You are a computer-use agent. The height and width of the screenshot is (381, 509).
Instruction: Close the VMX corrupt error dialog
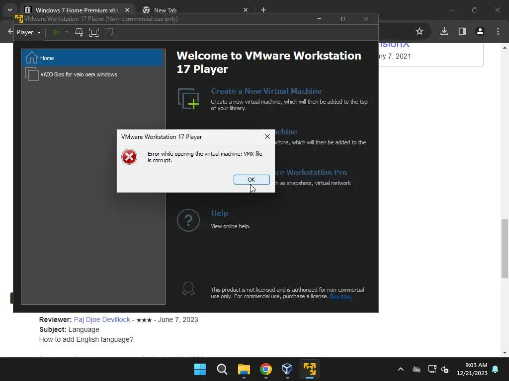(267, 137)
